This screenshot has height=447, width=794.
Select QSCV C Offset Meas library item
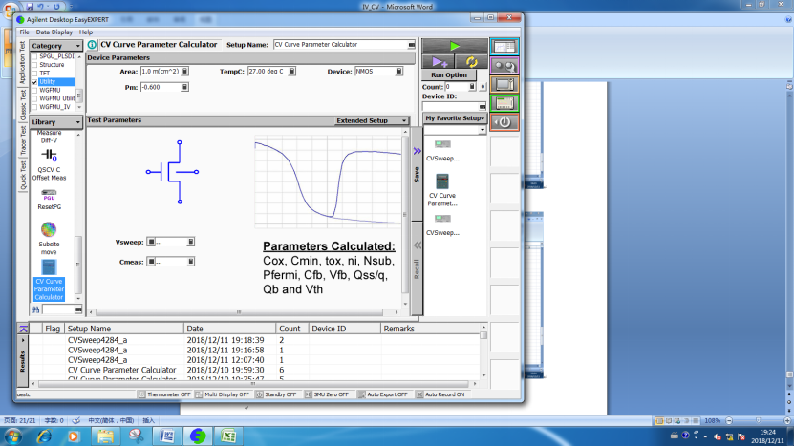(x=49, y=164)
